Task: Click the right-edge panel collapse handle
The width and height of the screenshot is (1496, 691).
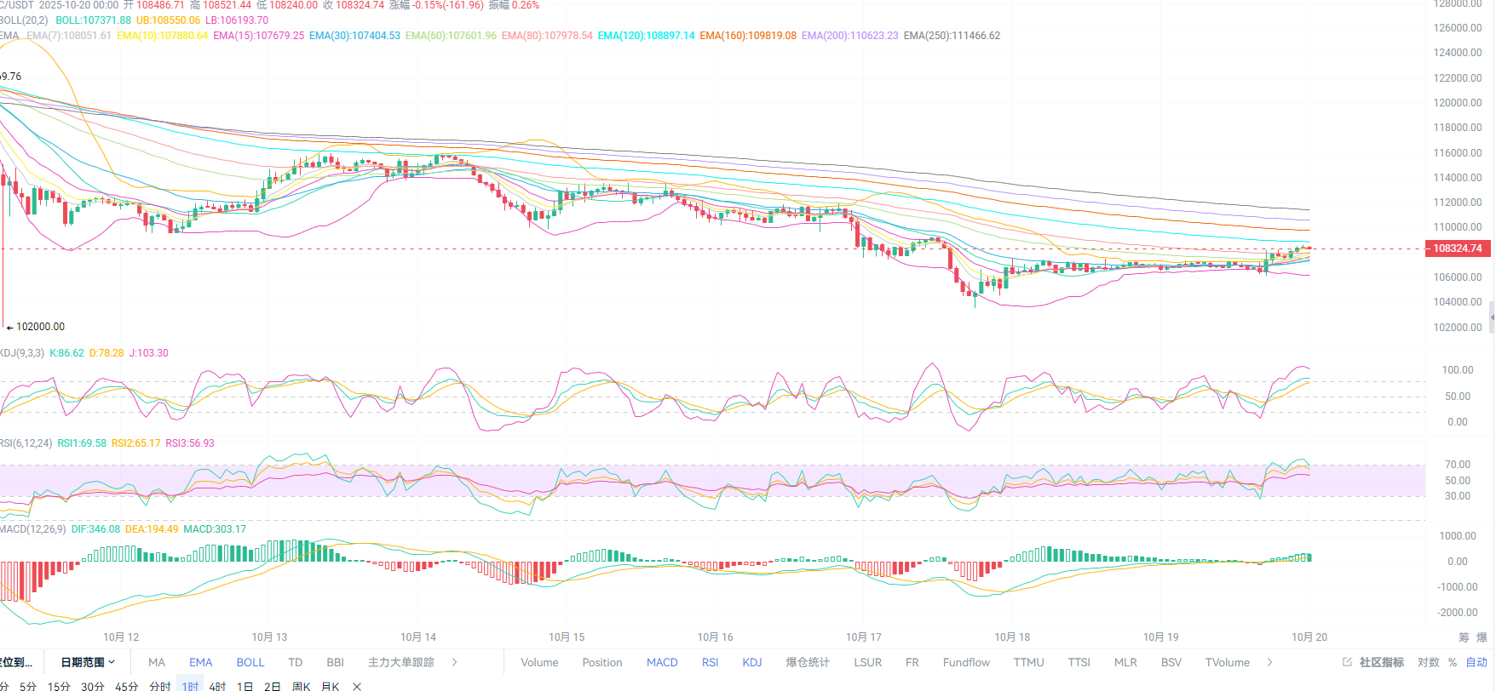Action: tap(1492, 317)
